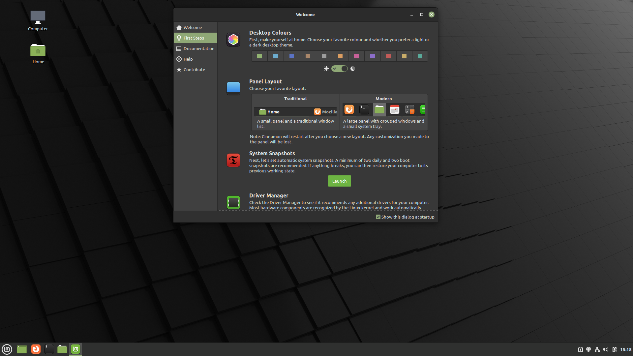Open the Files manager in the taskbar

click(x=62, y=349)
